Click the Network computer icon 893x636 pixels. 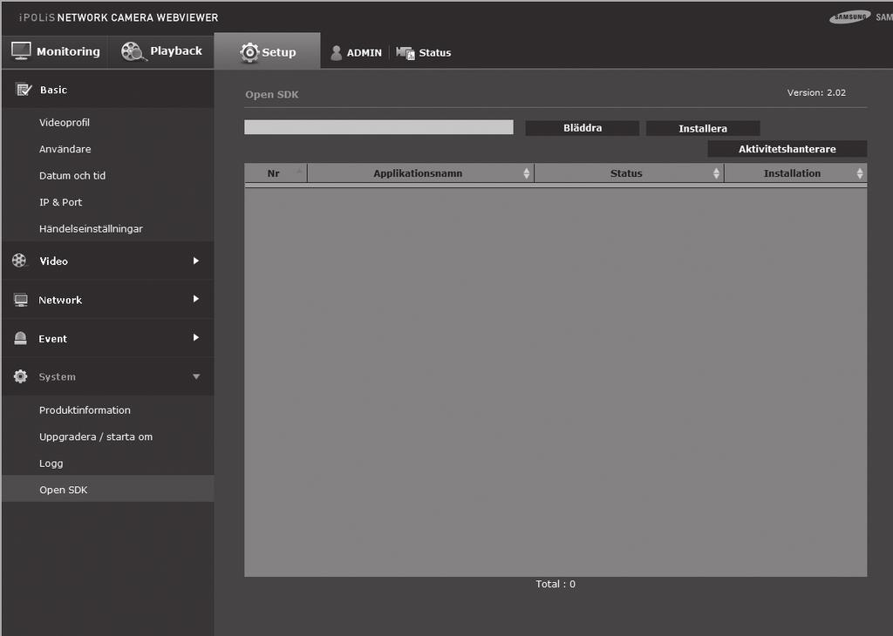click(21, 300)
